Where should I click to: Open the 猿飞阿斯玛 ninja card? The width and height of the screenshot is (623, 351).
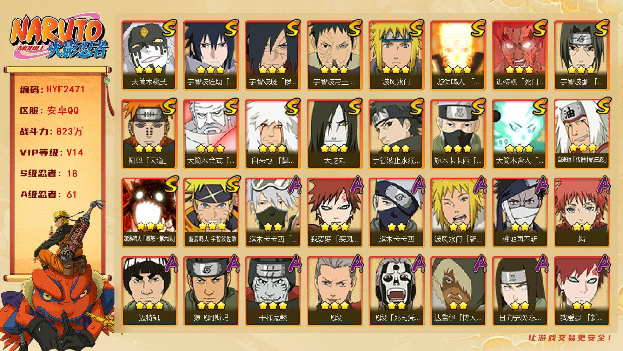[211, 291]
